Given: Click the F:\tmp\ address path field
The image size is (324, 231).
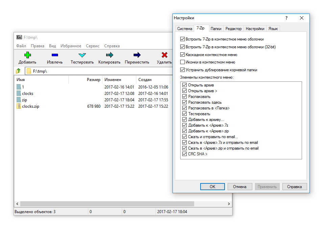Looking at the screenshot, I should coord(98,71).
